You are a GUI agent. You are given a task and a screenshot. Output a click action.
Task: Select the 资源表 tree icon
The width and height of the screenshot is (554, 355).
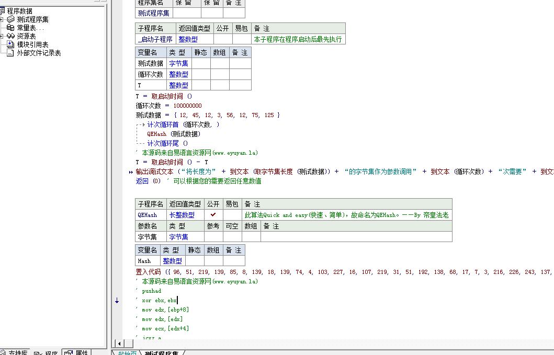(x=10, y=36)
